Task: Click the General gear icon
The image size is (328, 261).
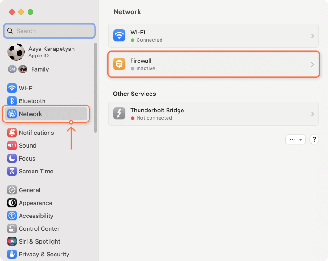Action: (12, 190)
